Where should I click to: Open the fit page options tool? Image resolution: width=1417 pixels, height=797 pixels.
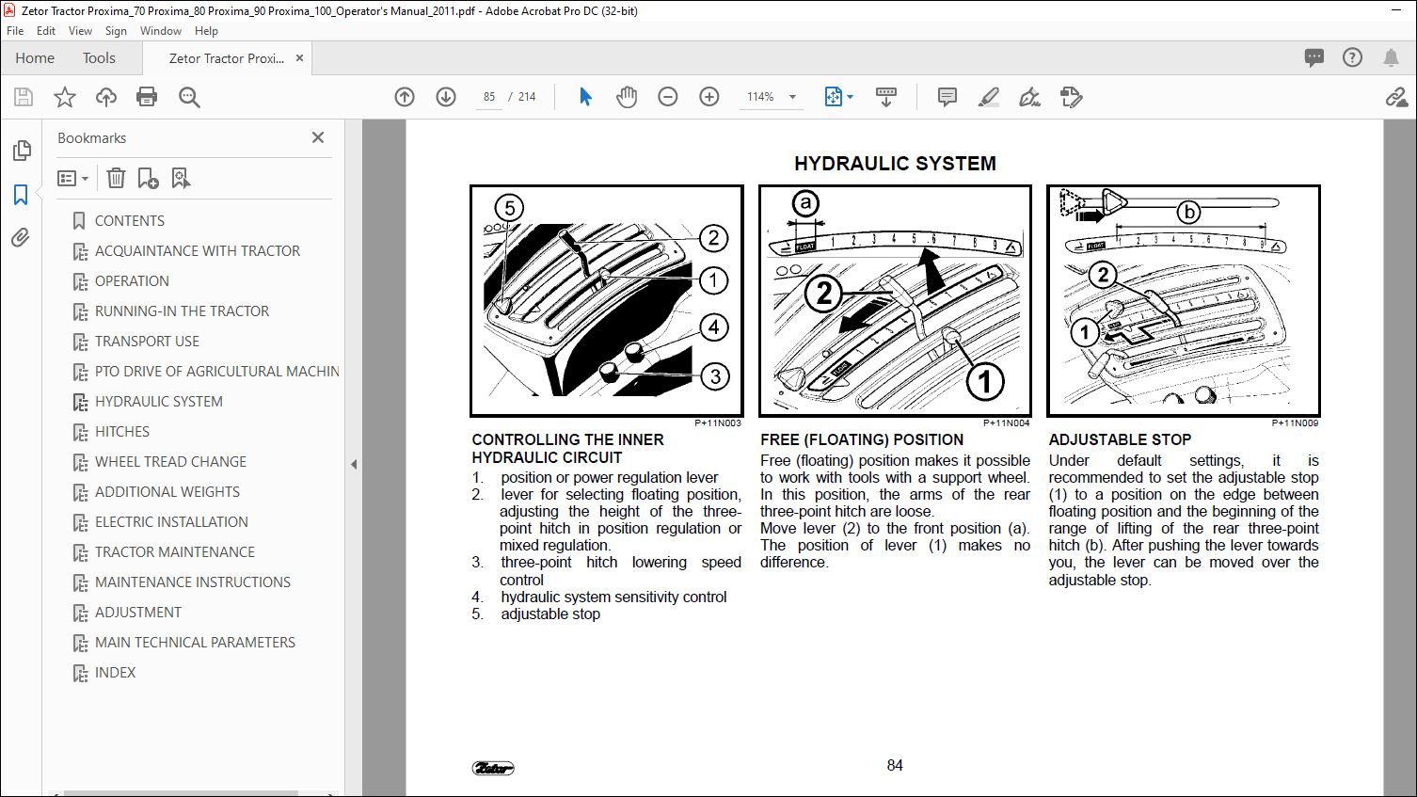[x=837, y=97]
